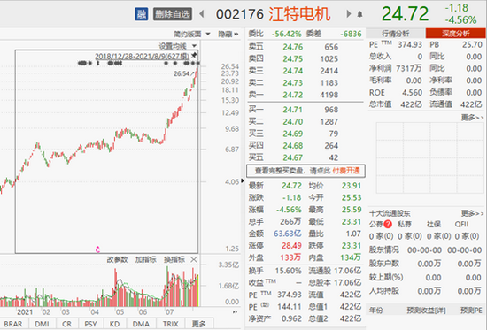The width and height of the screenshot is (487, 330).
Task: Click the blue 融 margin trading icon
Action: click(x=142, y=14)
